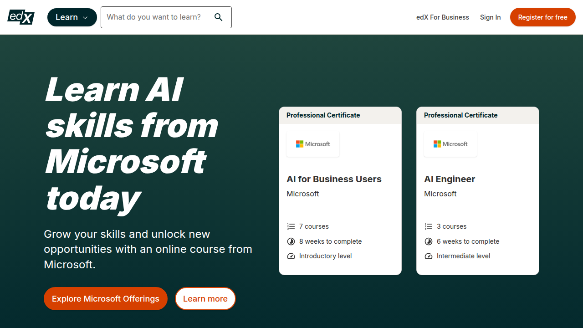Open the AI for Business Users course title
This screenshot has height=328, width=583.
click(x=334, y=179)
